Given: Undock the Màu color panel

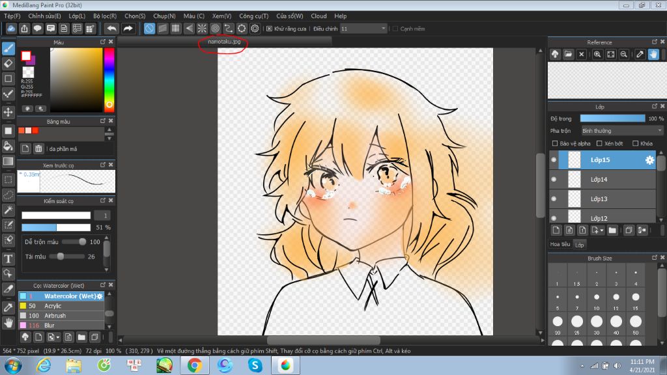Looking at the screenshot, I should (102, 42).
